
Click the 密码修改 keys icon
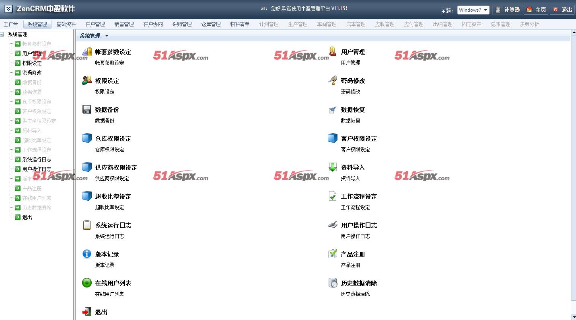(333, 80)
